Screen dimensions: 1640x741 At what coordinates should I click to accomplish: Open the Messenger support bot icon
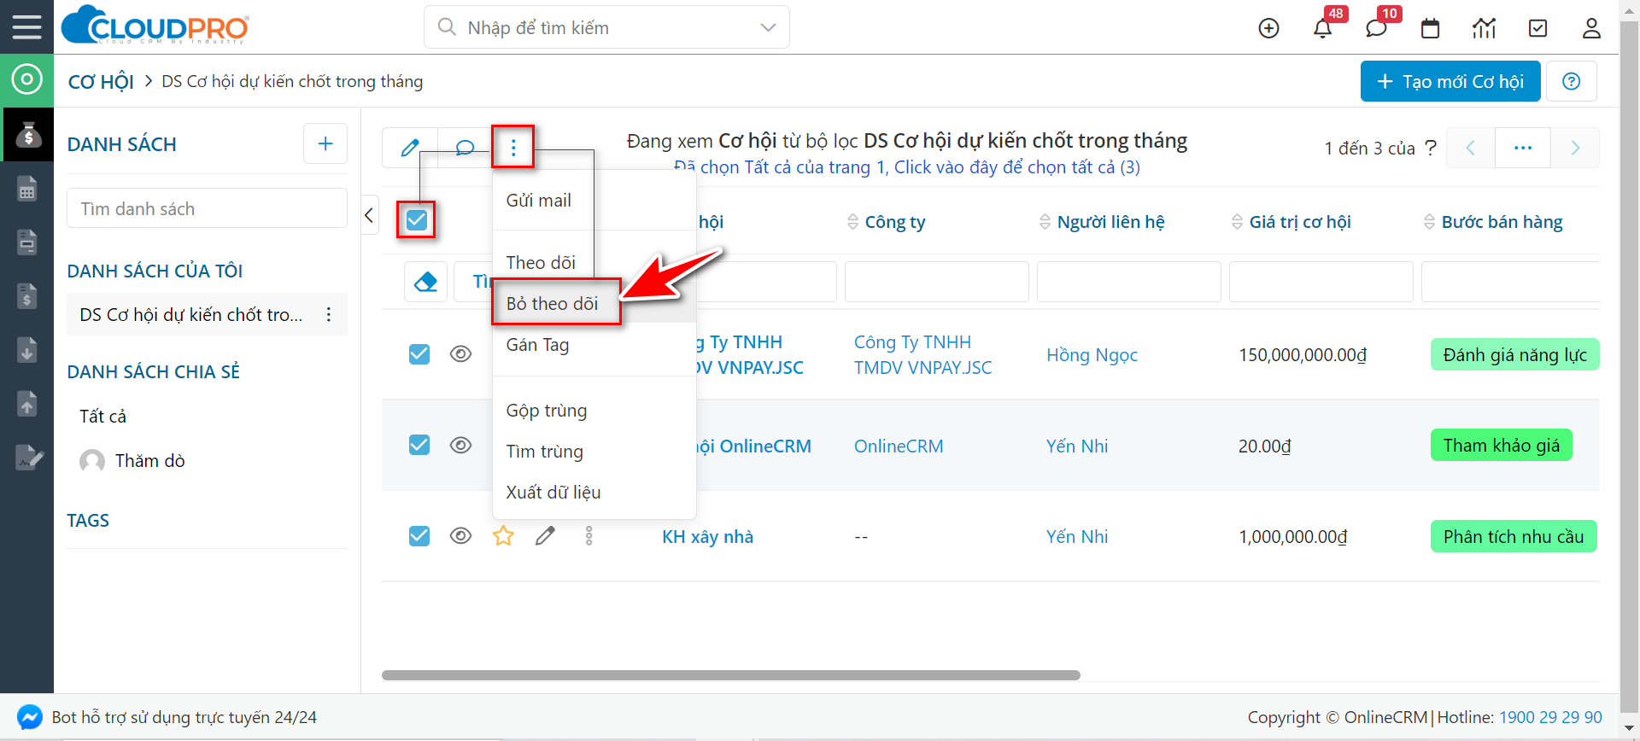click(x=30, y=717)
